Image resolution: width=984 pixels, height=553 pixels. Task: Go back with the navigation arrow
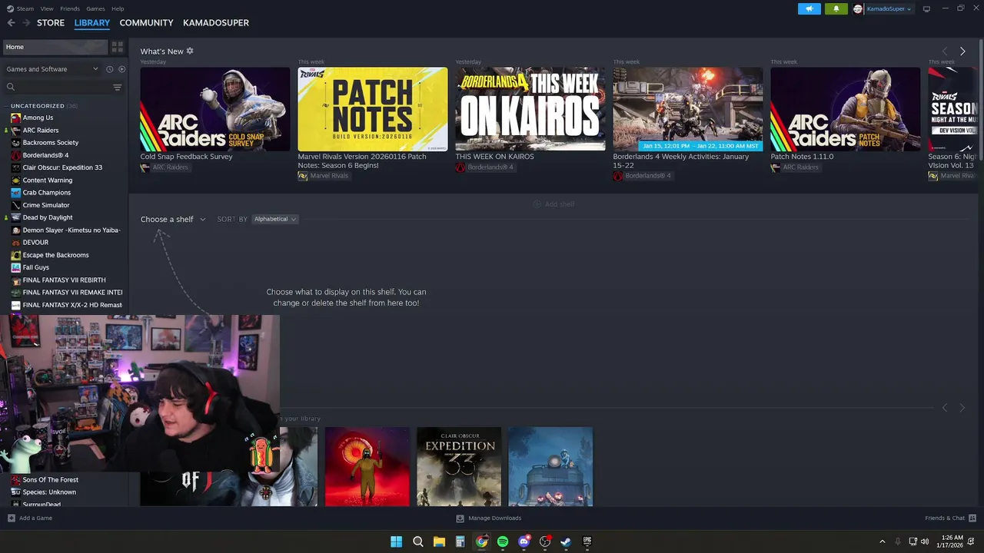[x=11, y=23]
